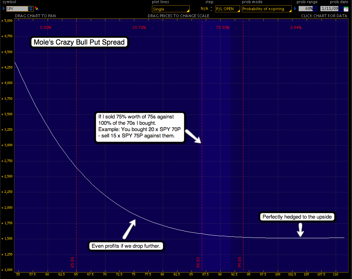This screenshot has width=352, height=279.
Task: Open the SPY symbol dropdown arrow
Action: [x=31, y=8]
